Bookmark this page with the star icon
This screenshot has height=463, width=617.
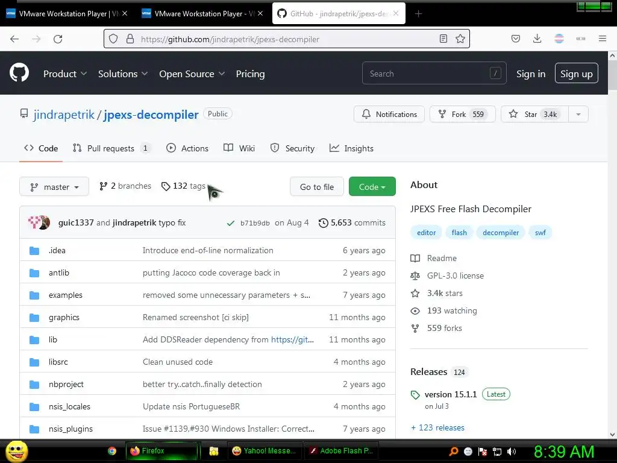(x=460, y=39)
